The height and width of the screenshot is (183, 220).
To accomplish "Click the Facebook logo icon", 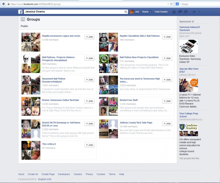I will tap(20, 12).
